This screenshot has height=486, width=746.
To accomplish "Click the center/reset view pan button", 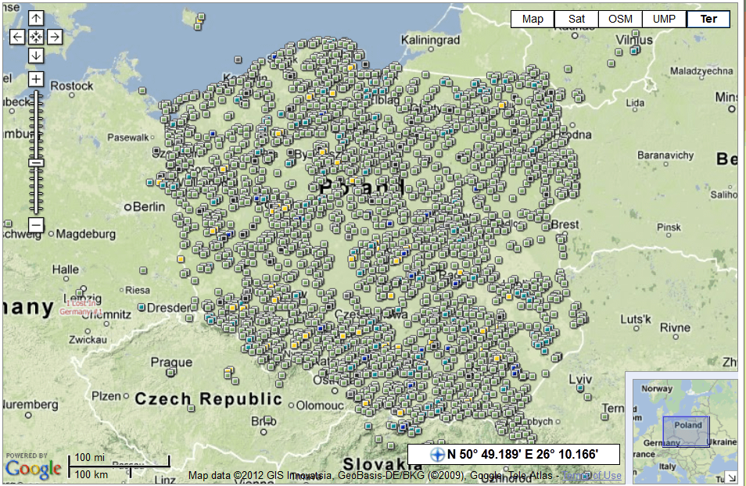I will (36, 37).
